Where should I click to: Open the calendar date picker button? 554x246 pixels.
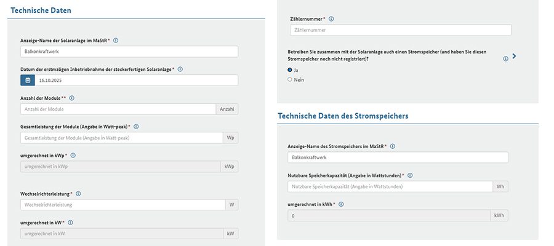[28, 80]
